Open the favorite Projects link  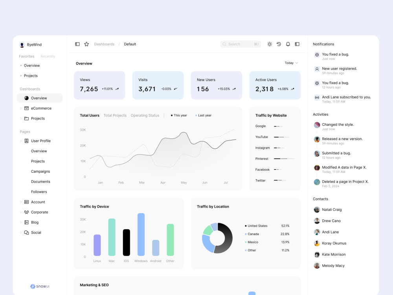pos(31,76)
